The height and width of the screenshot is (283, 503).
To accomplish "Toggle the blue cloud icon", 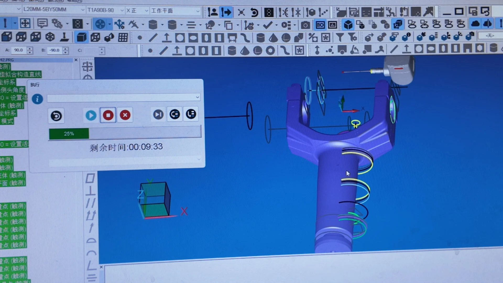I will (475, 24).
